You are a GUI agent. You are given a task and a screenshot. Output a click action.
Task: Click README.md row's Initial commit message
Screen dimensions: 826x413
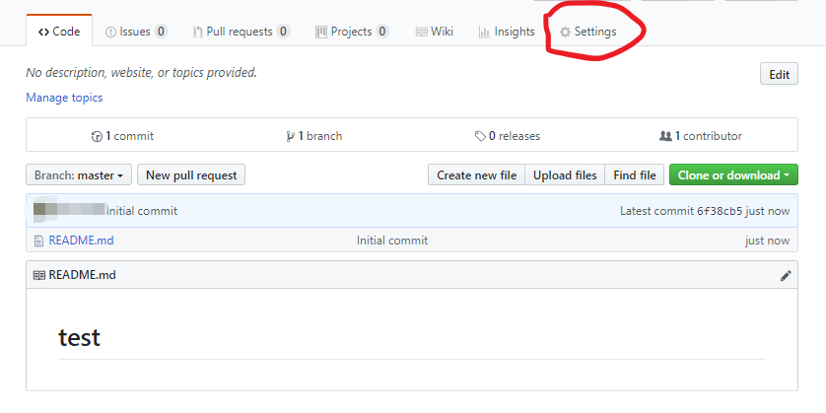[x=392, y=241]
